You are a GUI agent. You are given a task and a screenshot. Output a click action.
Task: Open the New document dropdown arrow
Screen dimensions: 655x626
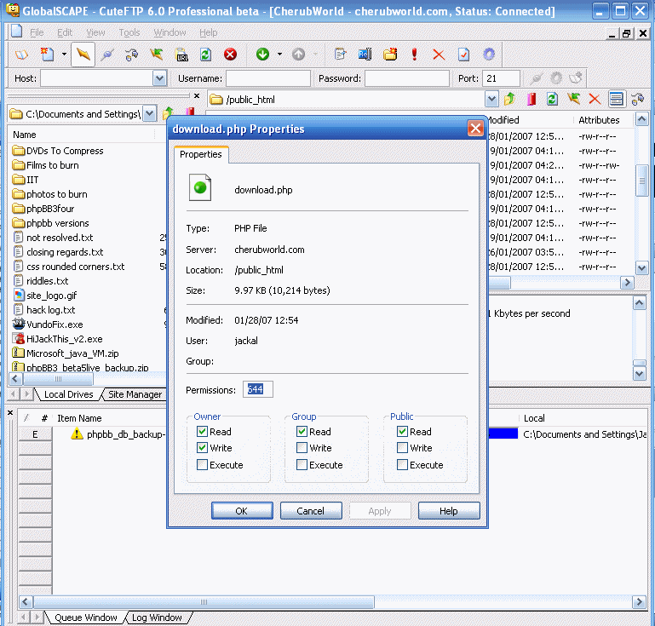tap(64, 55)
